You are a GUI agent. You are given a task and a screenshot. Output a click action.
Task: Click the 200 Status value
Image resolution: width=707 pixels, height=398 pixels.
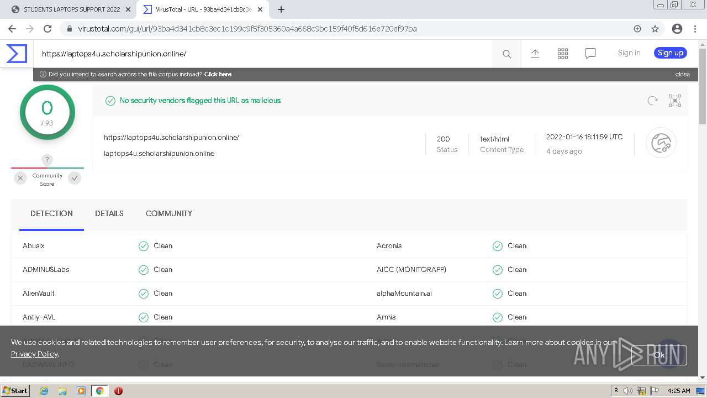pyautogui.click(x=444, y=139)
